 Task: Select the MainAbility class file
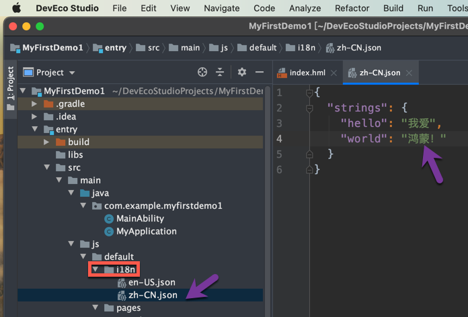coord(139,218)
